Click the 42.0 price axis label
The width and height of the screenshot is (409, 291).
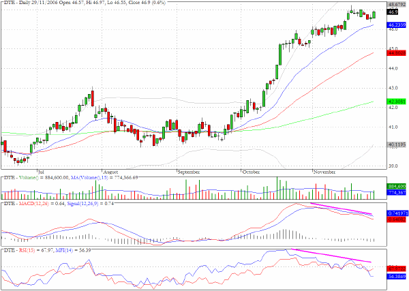point(393,108)
